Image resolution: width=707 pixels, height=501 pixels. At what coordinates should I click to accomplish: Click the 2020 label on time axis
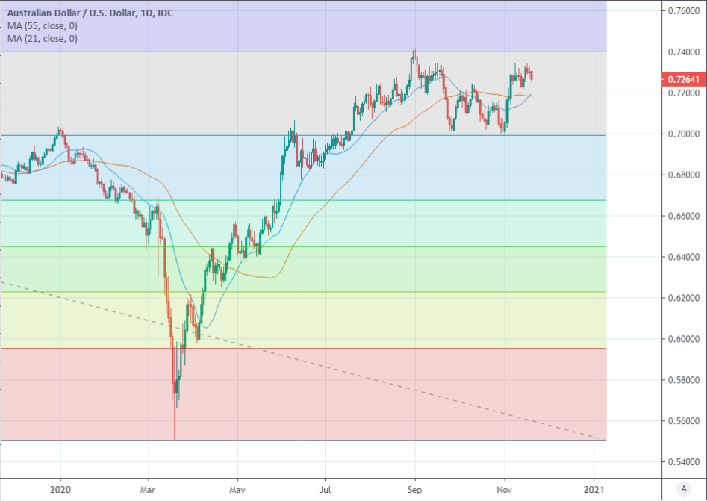60,488
